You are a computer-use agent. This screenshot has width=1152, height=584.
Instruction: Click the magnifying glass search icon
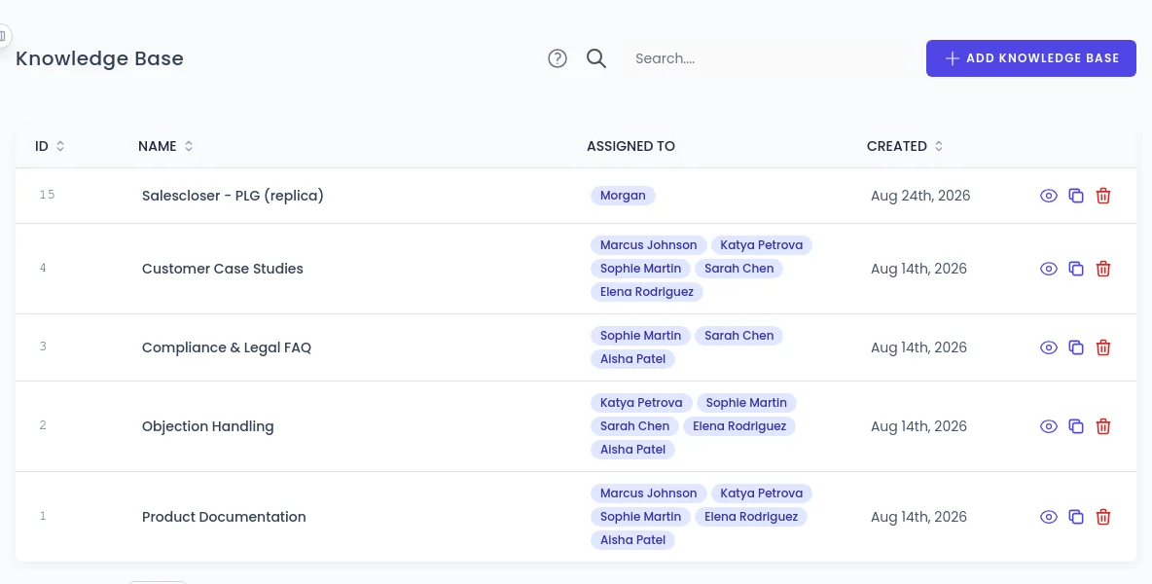(595, 58)
